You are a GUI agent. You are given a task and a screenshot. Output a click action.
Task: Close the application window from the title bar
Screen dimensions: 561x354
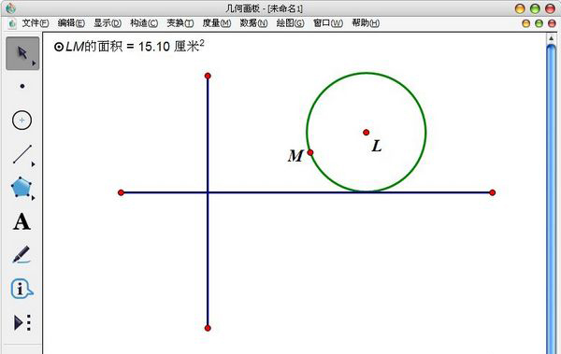pyautogui.click(x=550, y=8)
